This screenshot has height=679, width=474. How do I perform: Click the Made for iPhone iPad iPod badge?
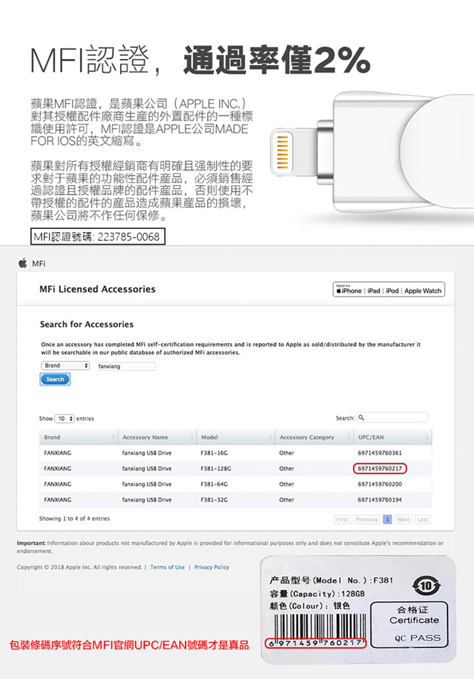tap(388, 290)
